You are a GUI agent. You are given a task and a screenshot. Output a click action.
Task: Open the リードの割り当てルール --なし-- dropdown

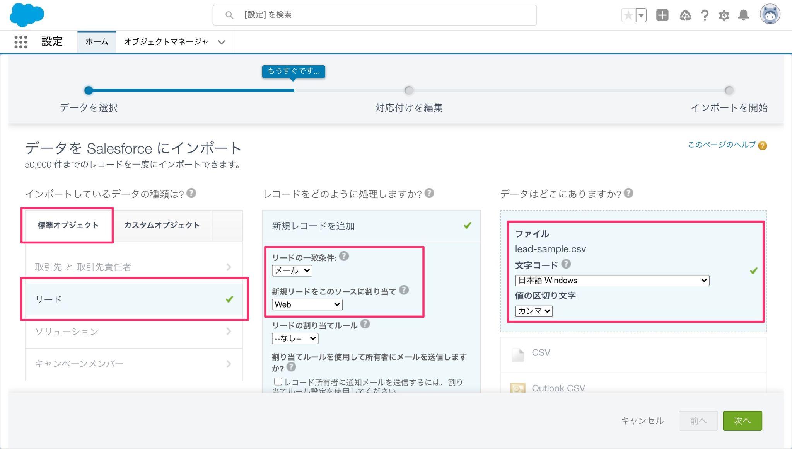coord(295,338)
